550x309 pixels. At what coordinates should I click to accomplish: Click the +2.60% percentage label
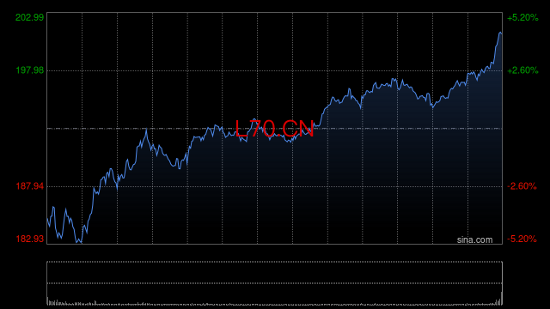coord(522,70)
